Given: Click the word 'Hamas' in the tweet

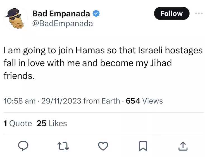Looking at the screenshot, I should [90, 50].
